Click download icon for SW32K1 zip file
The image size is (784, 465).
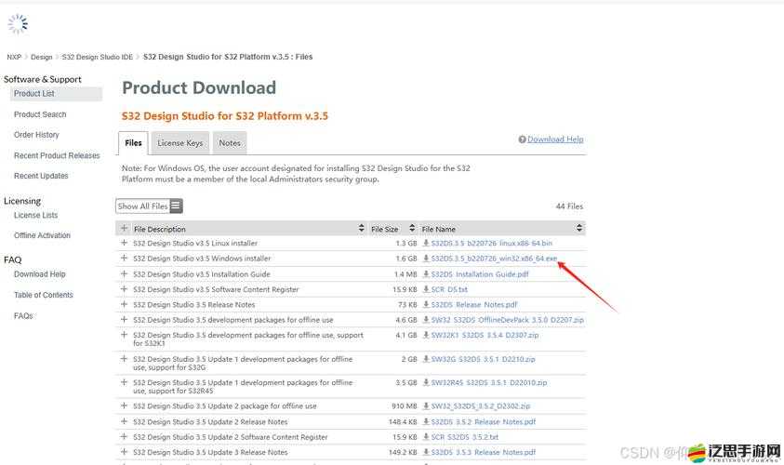[x=426, y=335]
